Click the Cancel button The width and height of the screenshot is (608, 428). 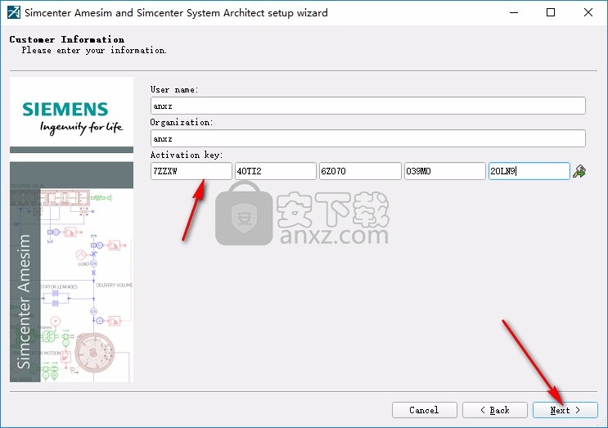tap(424, 410)
